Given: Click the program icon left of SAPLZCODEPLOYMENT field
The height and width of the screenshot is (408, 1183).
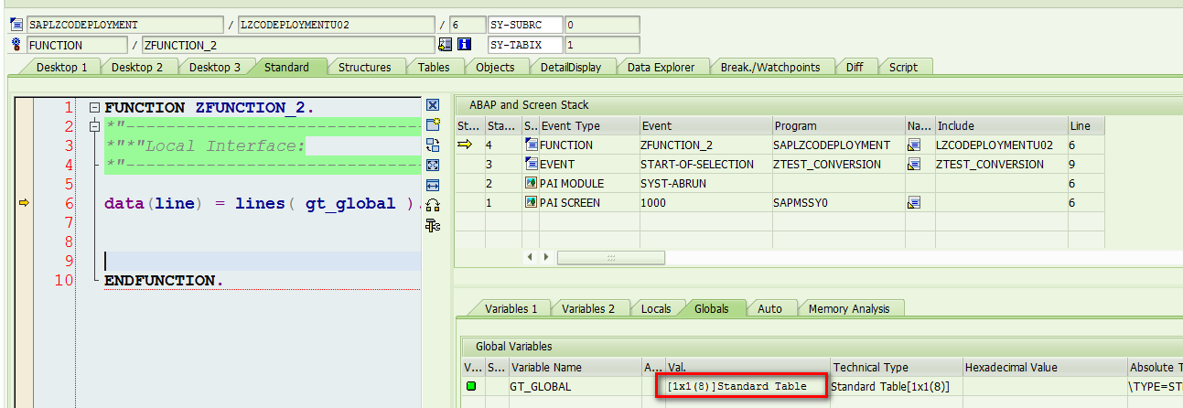Looking at the screenshot, I should pyautogui.click(x=16, y=25).
